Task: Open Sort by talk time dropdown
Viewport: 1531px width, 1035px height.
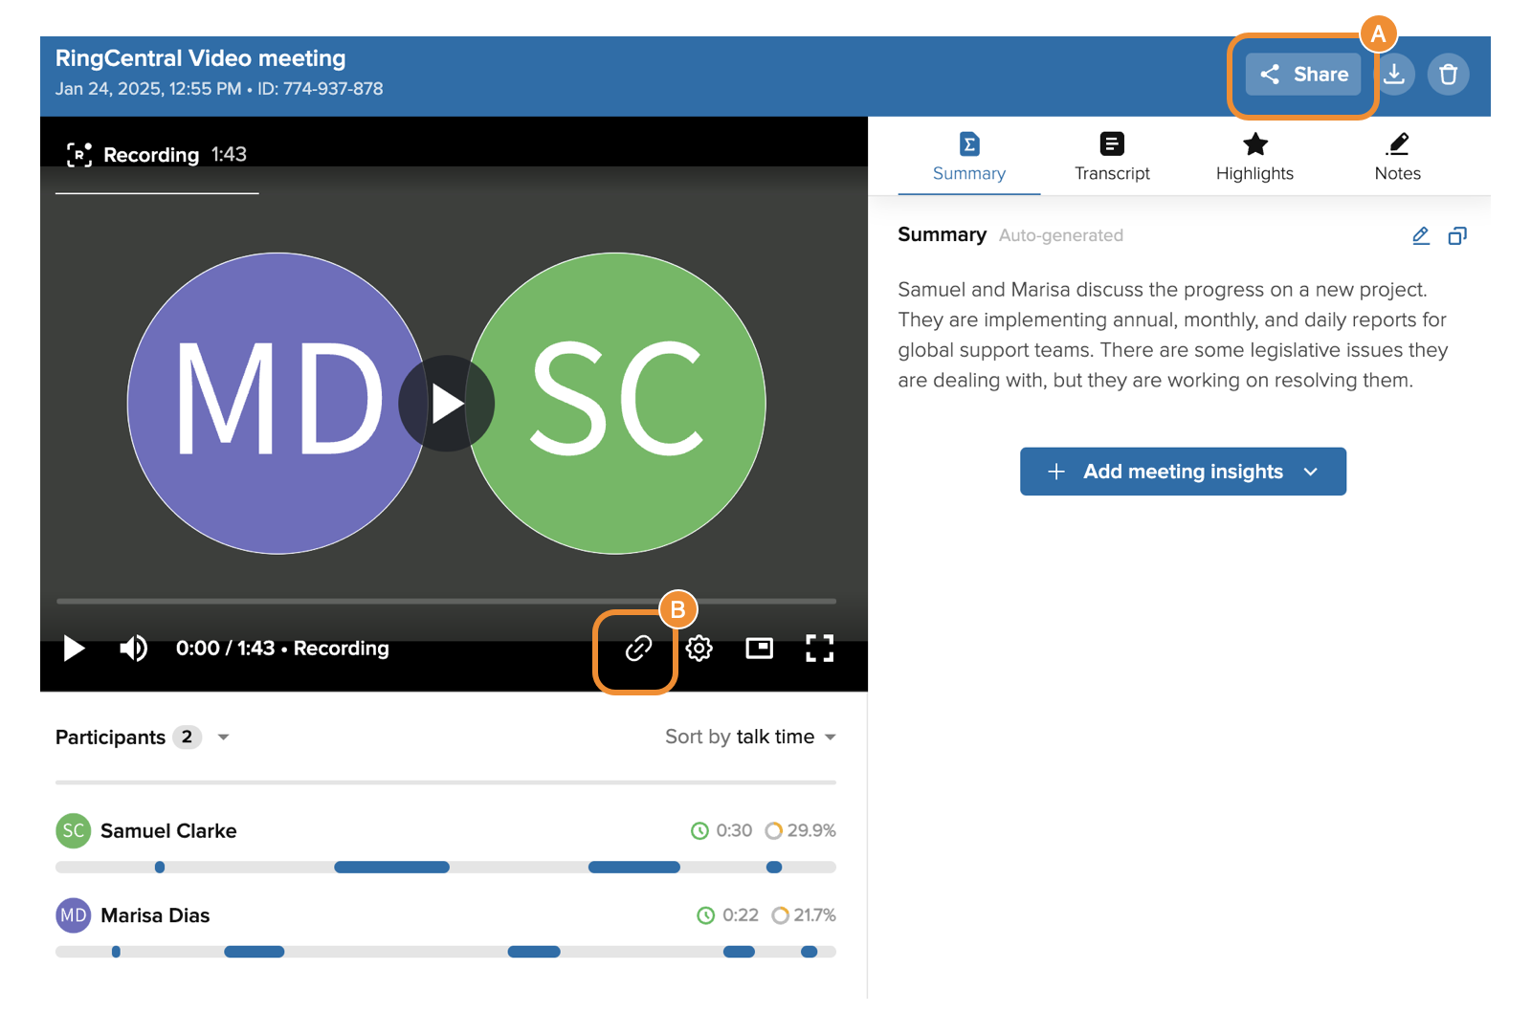Action: tap(750, 737)
